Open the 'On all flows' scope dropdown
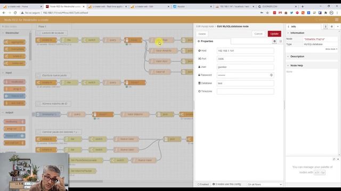This screenshot has height=191, width=341. pyautogui.click(x=264, y=185)
